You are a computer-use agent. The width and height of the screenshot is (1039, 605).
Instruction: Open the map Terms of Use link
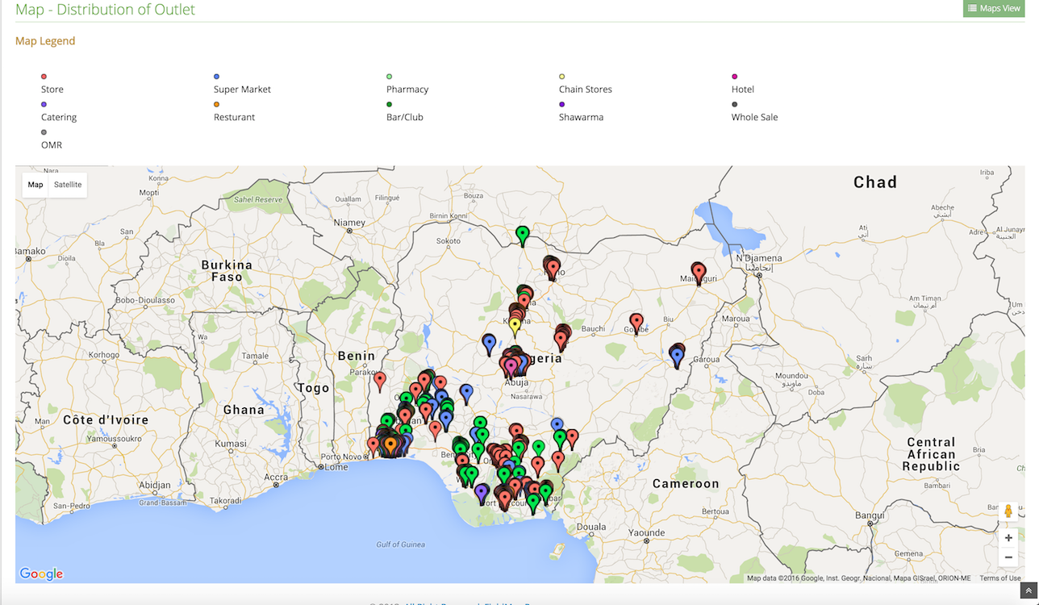click(1000, 578)
